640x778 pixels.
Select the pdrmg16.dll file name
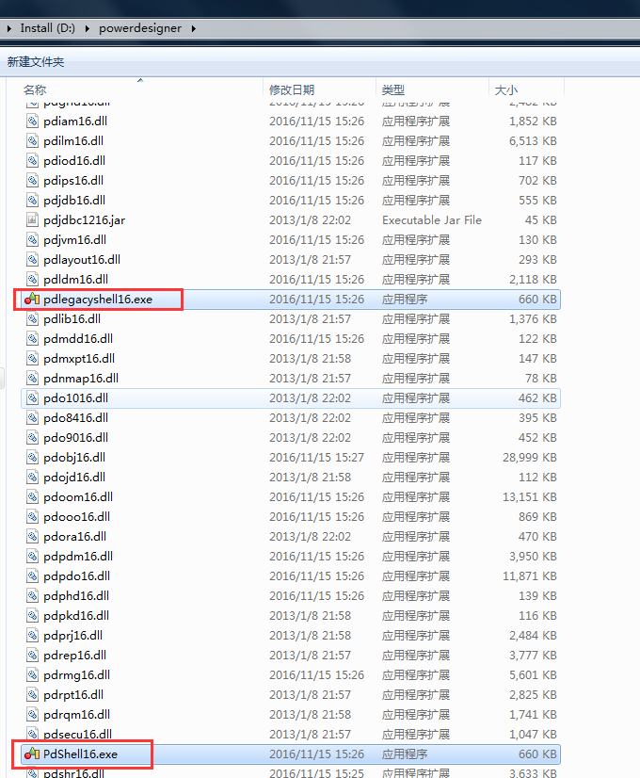click(x=77, y=675)
